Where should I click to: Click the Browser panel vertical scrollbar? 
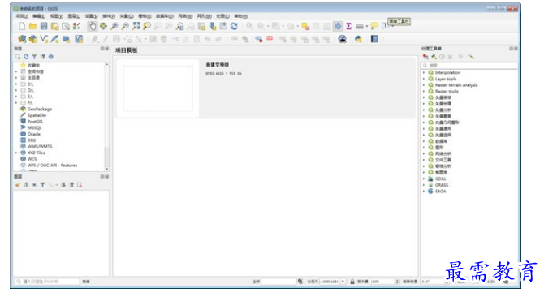click(x=107, y=116)
